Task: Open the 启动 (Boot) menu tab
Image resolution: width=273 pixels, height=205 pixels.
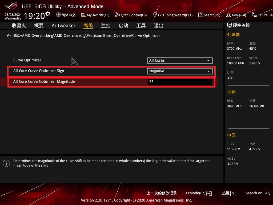Action: click(123, 25)
